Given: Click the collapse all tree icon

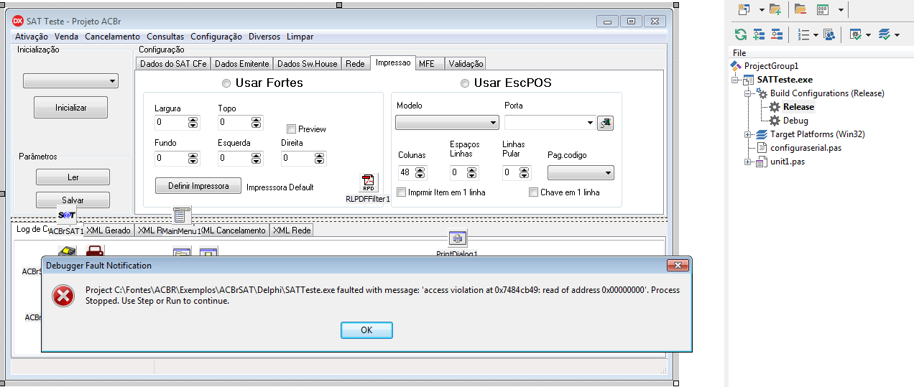Looking at the screenshot, I should tap(777, 34).
